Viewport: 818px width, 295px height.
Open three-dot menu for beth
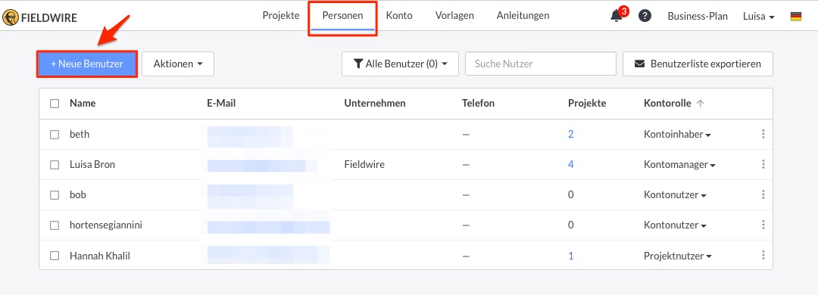[x=763, y=135]
